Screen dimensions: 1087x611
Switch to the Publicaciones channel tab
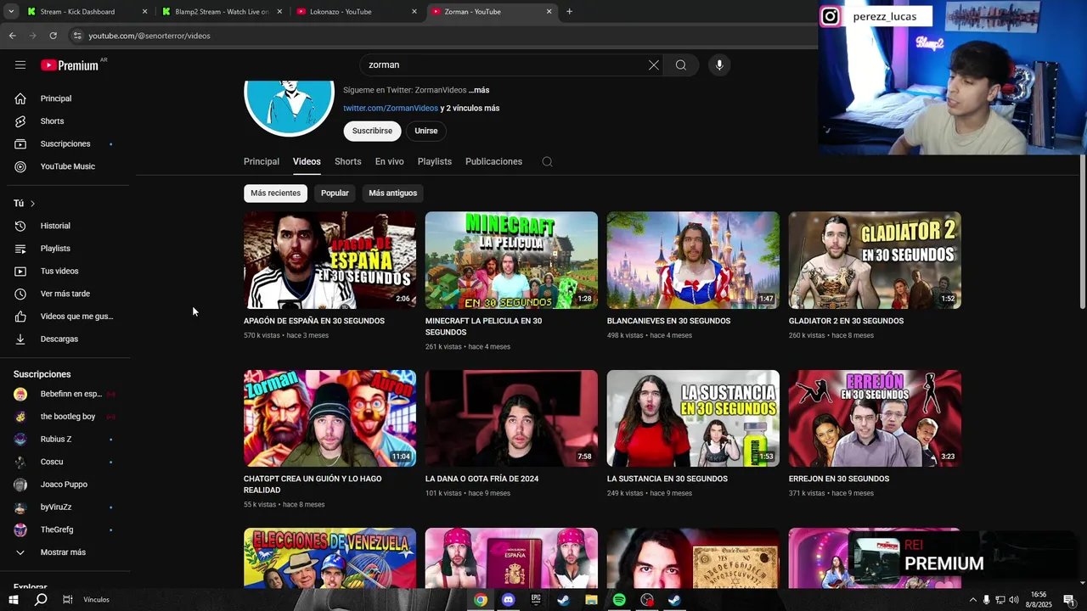(x=493, y=161)
